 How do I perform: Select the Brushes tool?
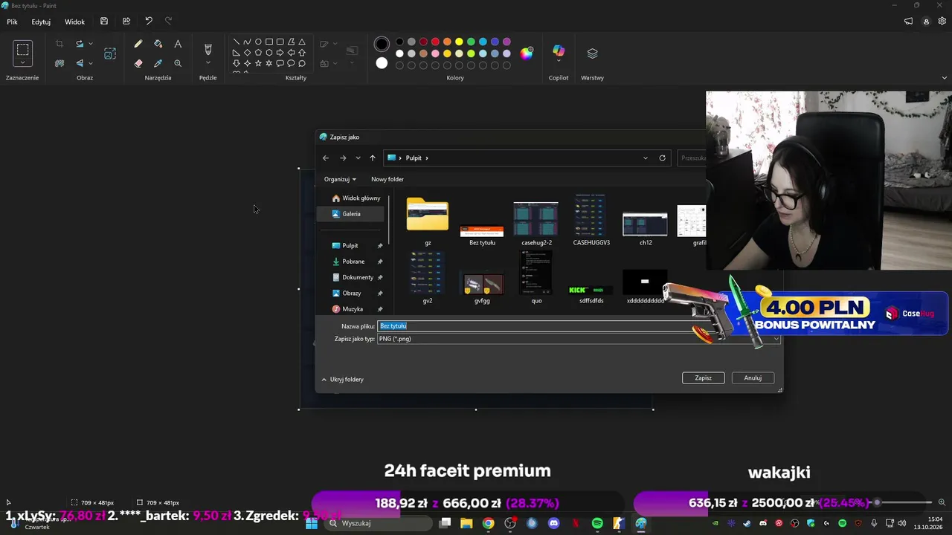pos(208,49)
